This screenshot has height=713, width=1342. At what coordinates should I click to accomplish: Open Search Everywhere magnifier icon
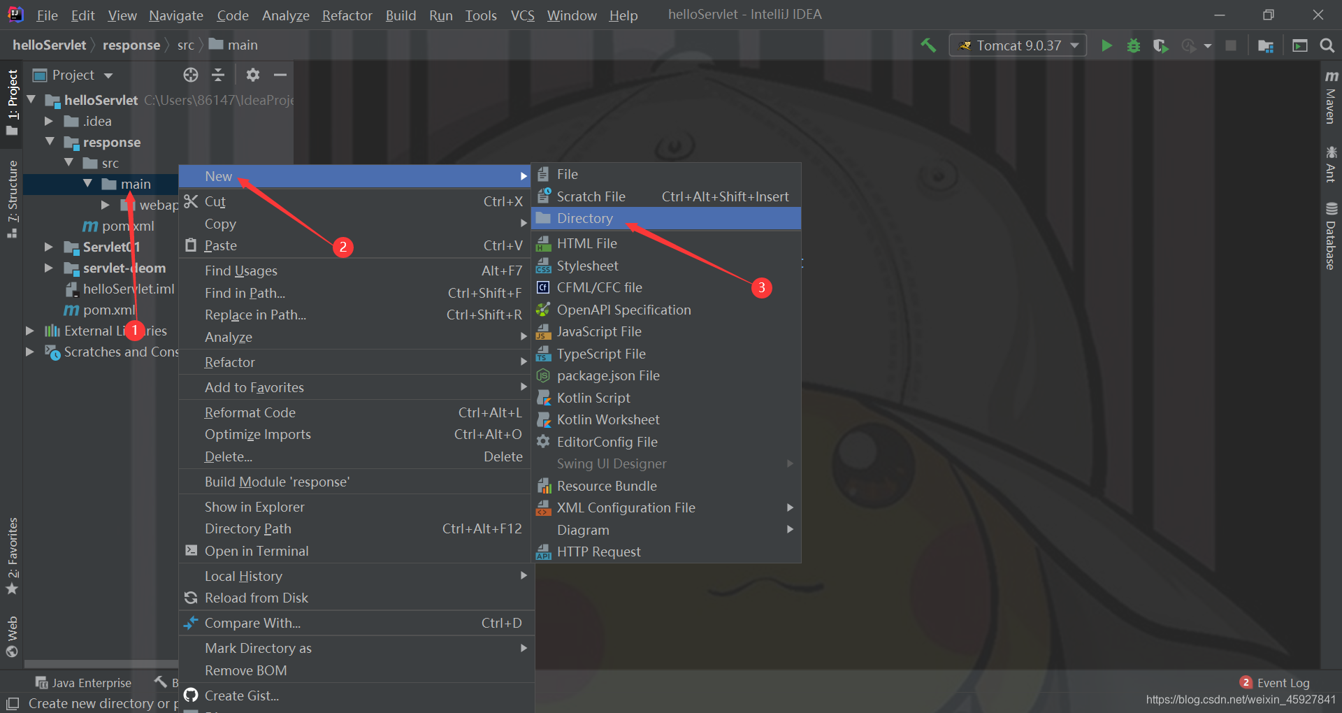[x=1327, y=45]
